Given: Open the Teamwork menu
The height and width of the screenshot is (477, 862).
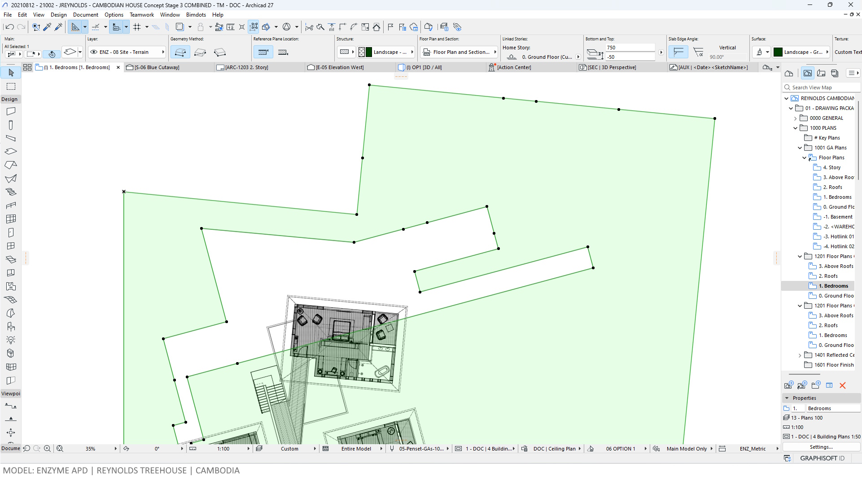Looking at the screenshot, I should click(141, 15).
